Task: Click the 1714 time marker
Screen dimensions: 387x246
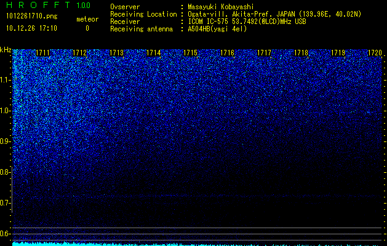Action: pyautogui.click(x=154, y=53)
